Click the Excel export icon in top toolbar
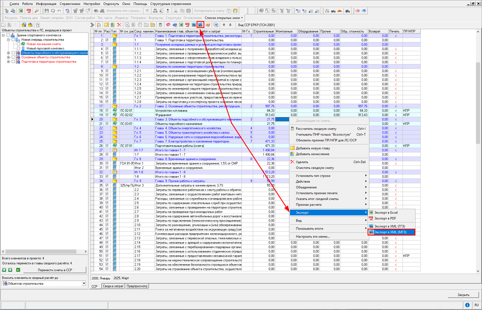The height and width of the screenshot is (310, 482). [21, 11]
